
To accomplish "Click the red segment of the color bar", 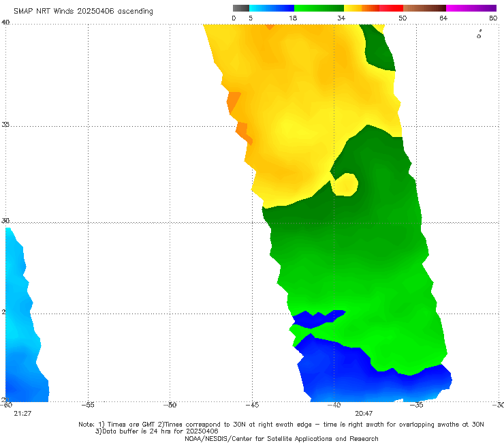I will coord(391,8).
